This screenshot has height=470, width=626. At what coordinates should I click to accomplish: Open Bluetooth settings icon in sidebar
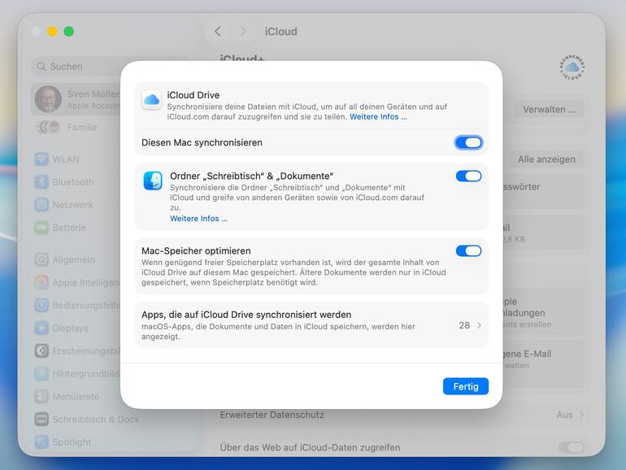tap(41, 182)
